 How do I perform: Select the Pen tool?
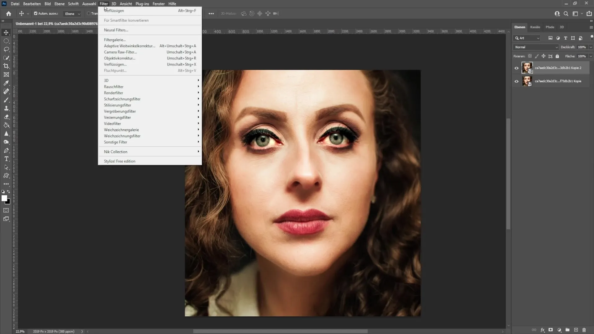click(6, 150)
